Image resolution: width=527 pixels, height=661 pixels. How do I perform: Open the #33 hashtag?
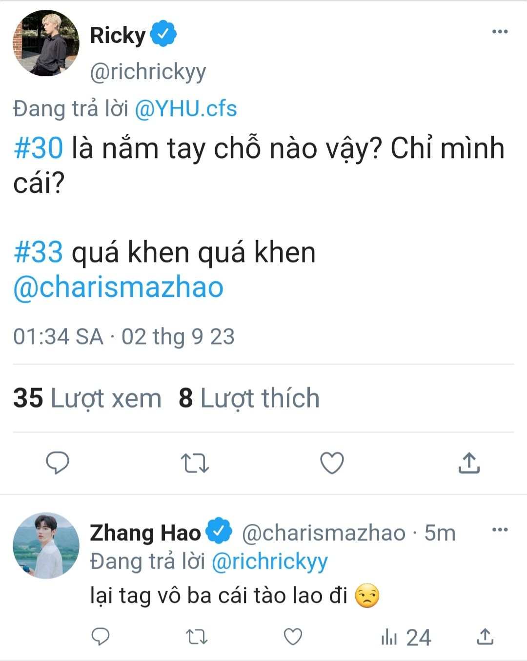point(38,253)
